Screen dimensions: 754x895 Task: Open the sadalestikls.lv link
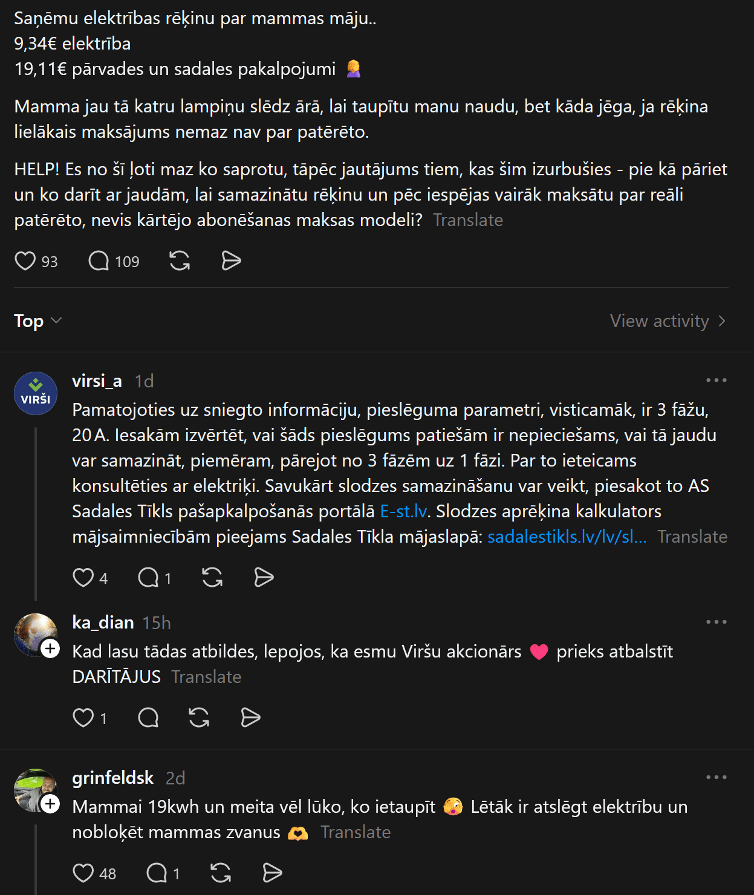coord(567,537)
